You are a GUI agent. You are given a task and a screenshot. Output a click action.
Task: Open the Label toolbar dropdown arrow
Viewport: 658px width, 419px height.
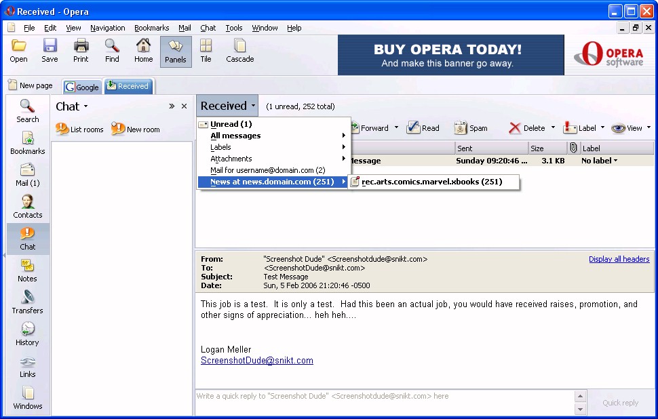point(602,127)
